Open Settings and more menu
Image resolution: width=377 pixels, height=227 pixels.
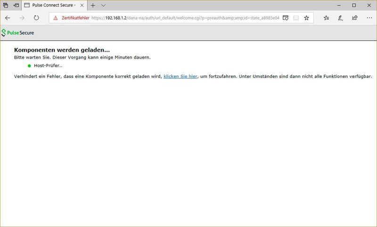369,18
